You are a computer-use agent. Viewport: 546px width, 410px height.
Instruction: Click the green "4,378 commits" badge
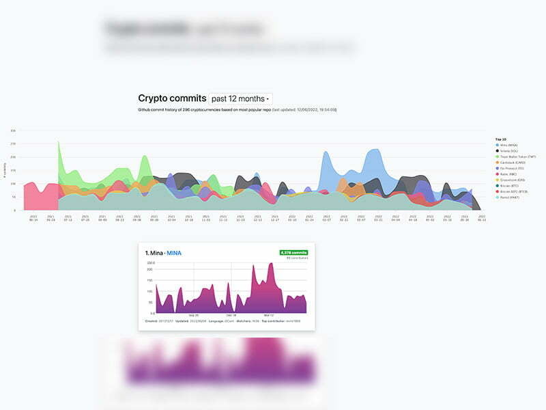point(293,252)
